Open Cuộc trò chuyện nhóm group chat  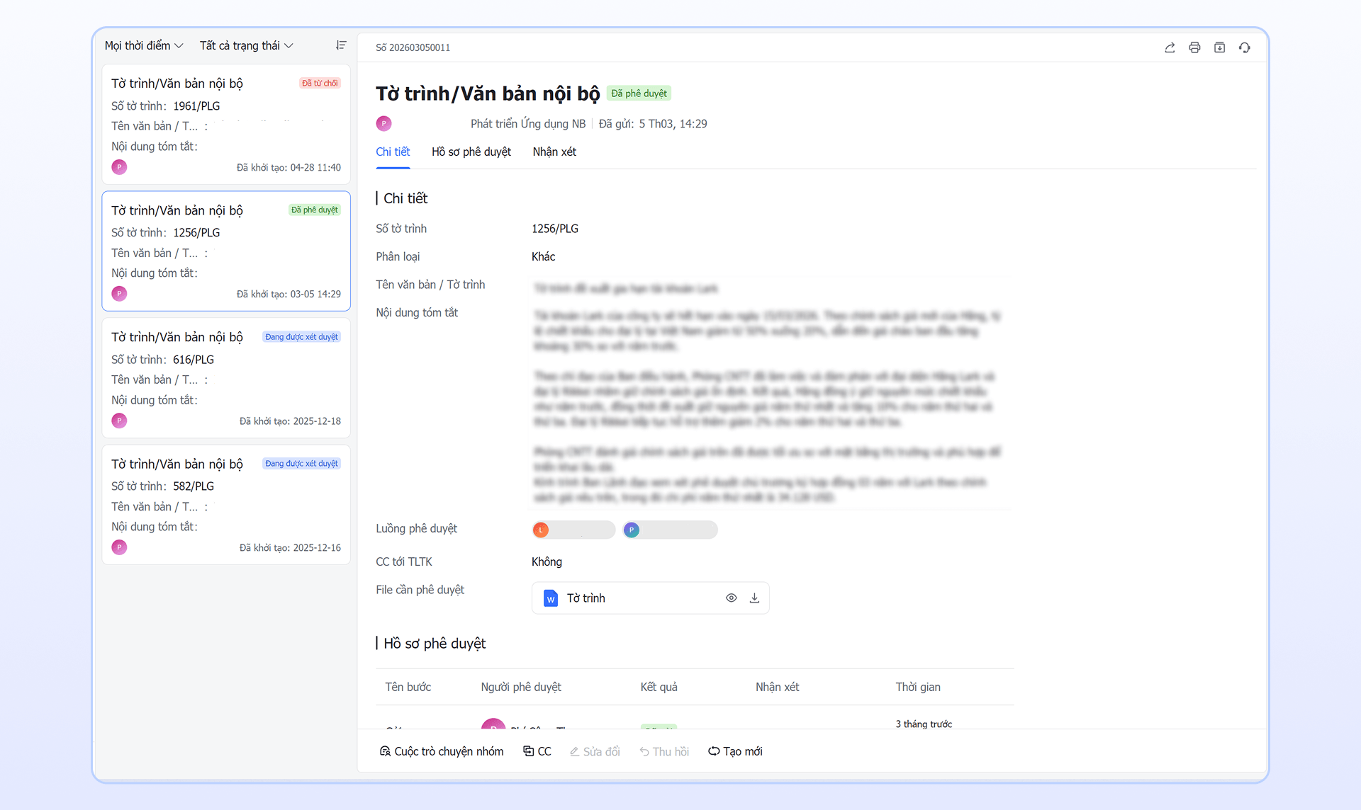[442, 751]
